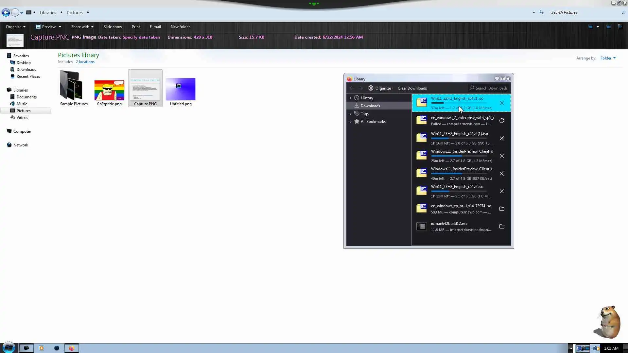The height and width of the screenshot is (353, 628).
Task: Show en_windows_xp iso in folder
Action: tap(501, 209)
